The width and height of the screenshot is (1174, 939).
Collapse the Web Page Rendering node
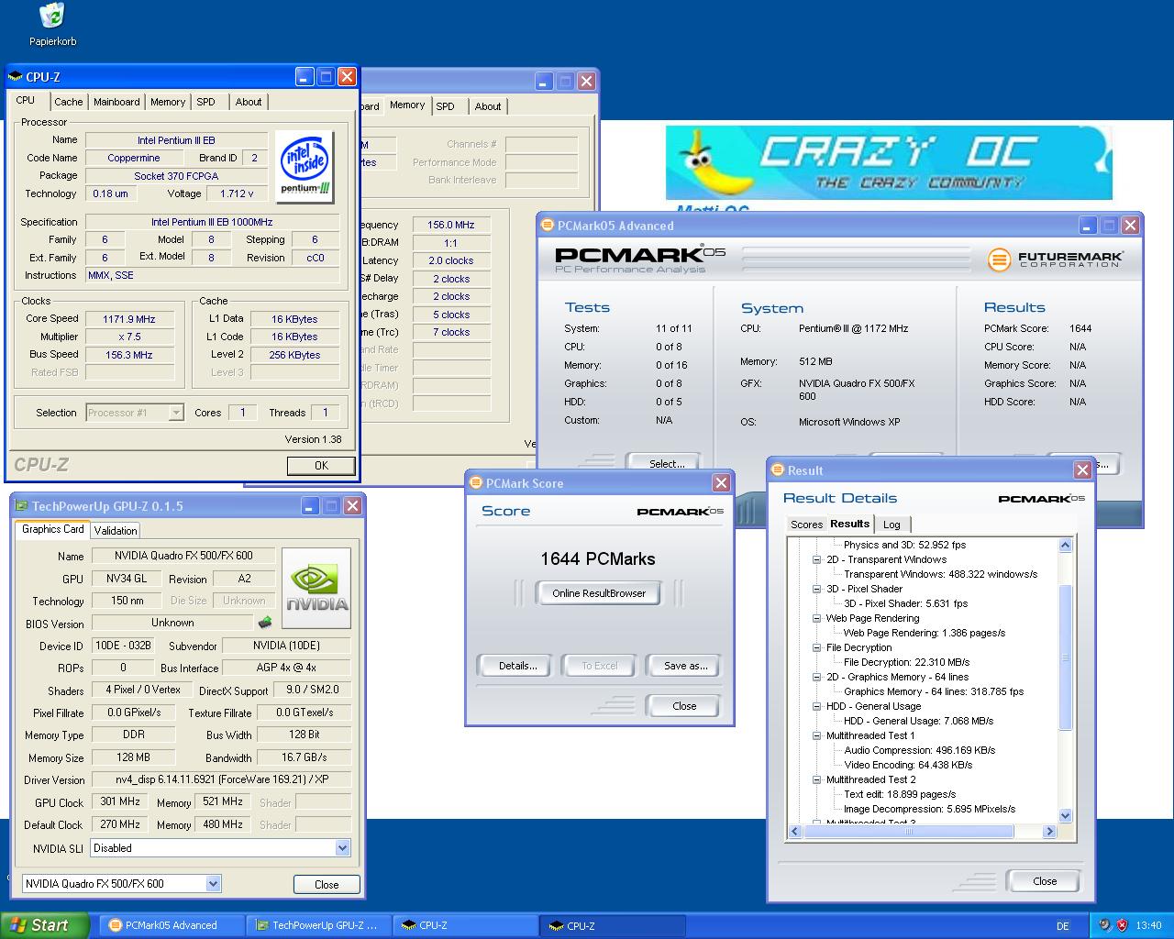(817, 618)
